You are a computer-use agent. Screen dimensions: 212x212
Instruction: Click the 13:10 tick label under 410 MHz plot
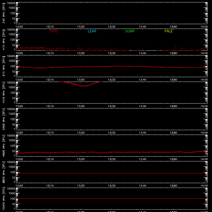pyautogui.click(x=50, y=53)
